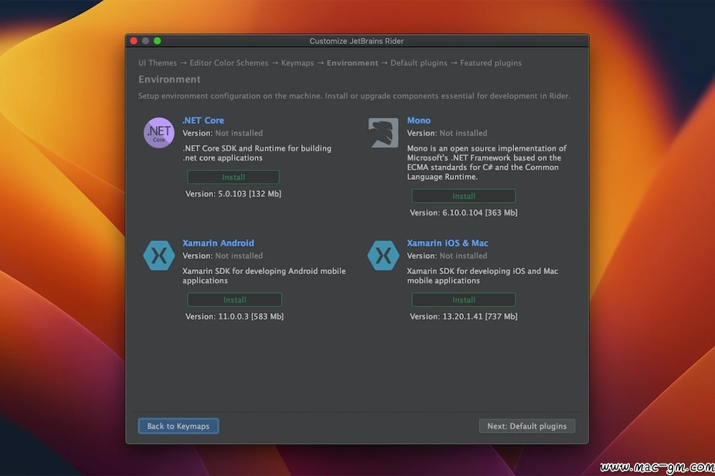Screen dimensions: 715x476
Task: Click the 'Version: 6.10.0.104 [363 Mb]' text
Action: coord(463,213)
